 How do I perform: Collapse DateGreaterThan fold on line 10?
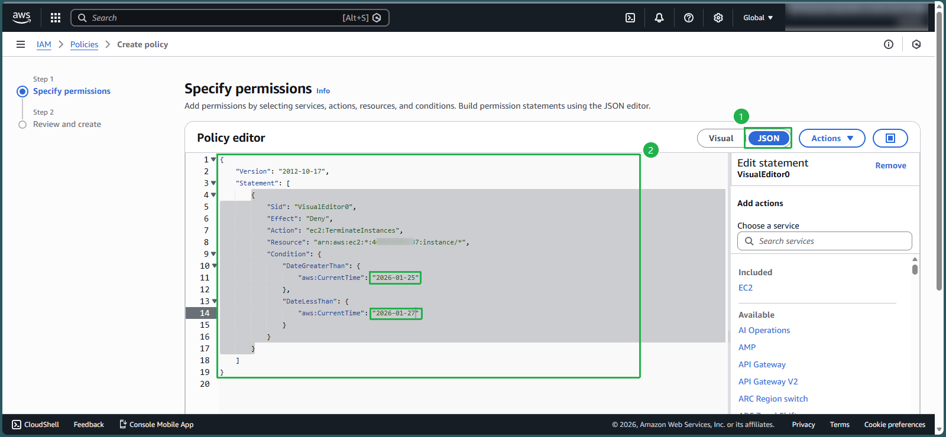tap(214, 266)
